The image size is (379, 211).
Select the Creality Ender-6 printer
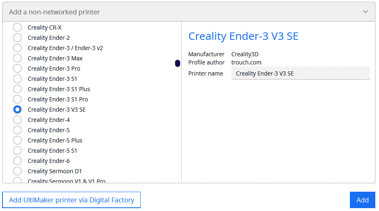(x=17, y=161)
